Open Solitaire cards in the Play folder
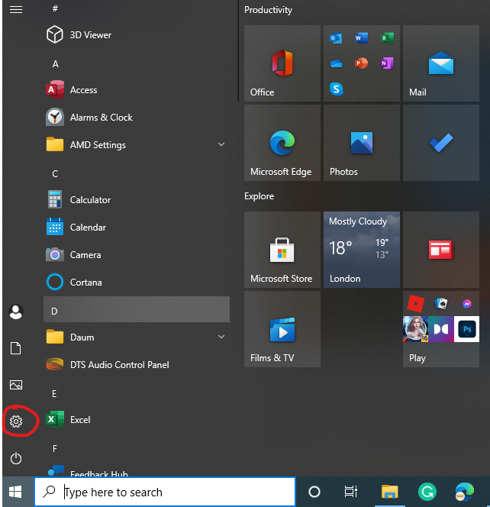Image resolution: width=490 pixels, height=507 pixels. (x=441, y=304)
